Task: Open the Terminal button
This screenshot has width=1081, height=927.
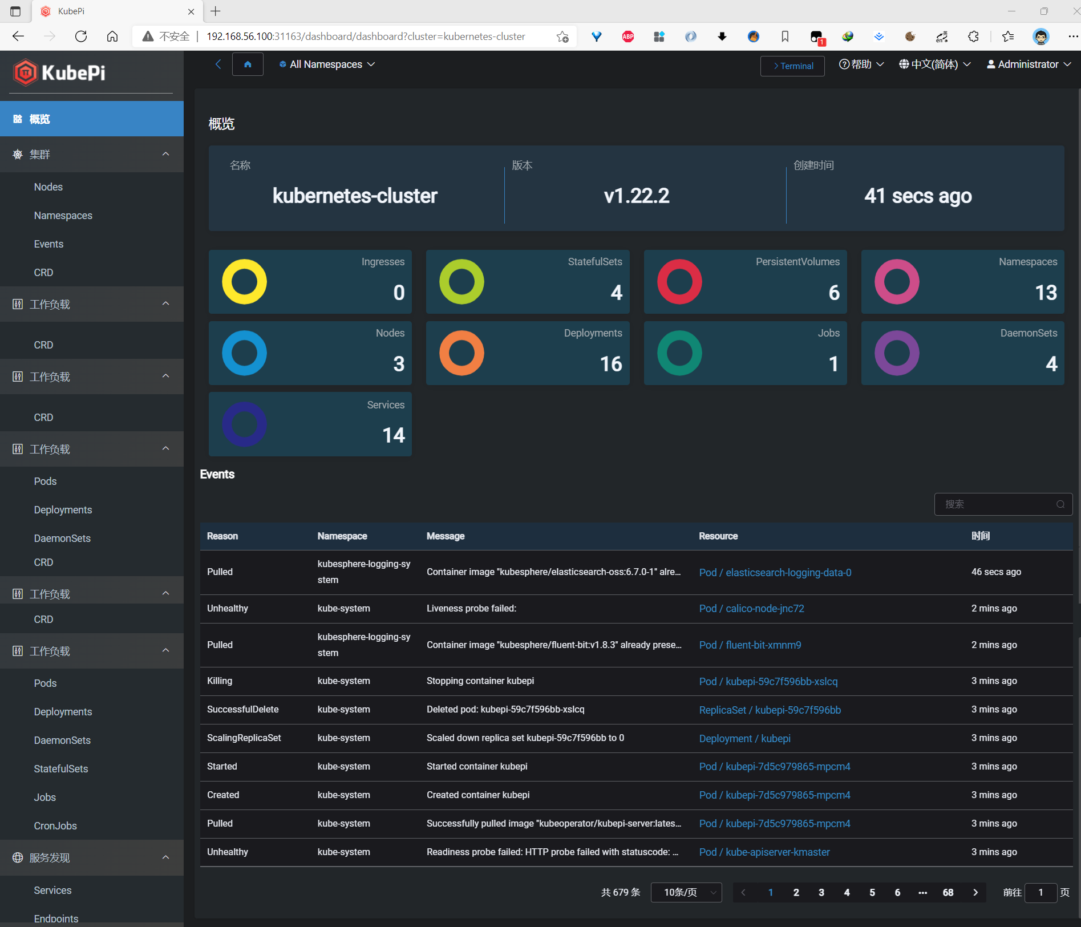Action: 792,66
